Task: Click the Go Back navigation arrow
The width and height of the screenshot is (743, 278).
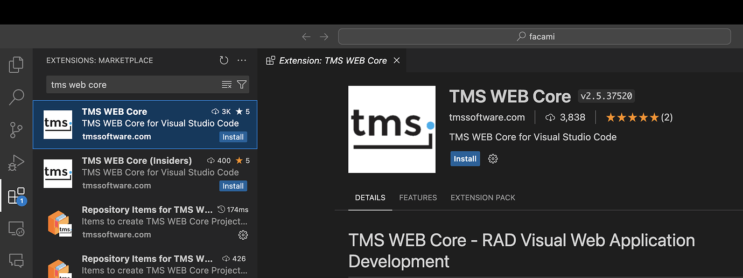Action: (306, 37)
